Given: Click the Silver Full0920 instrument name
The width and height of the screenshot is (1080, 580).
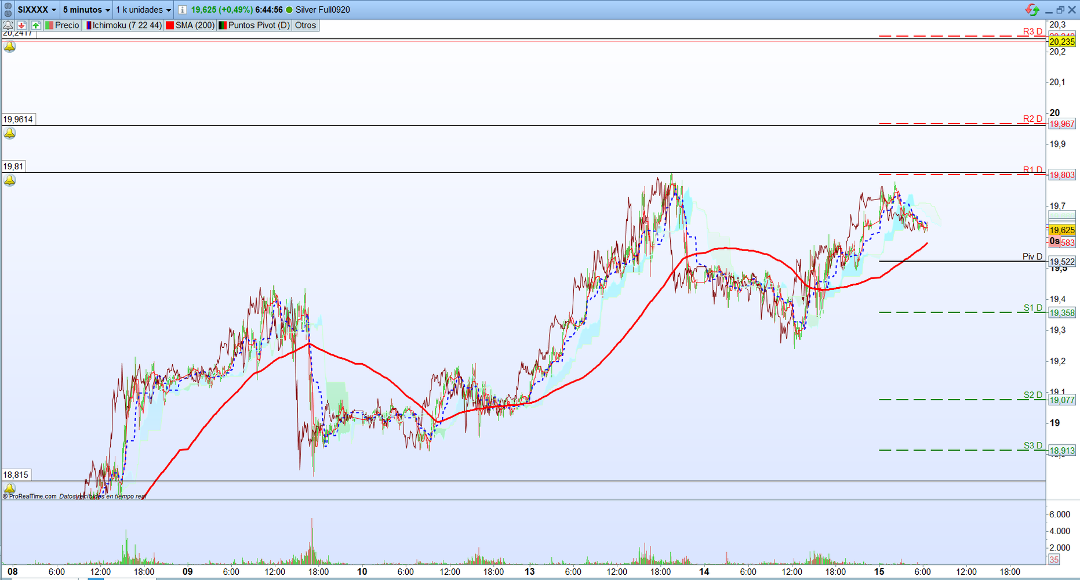Looking at the screenshot, I should pyautogui.click(x=323, y=10).
